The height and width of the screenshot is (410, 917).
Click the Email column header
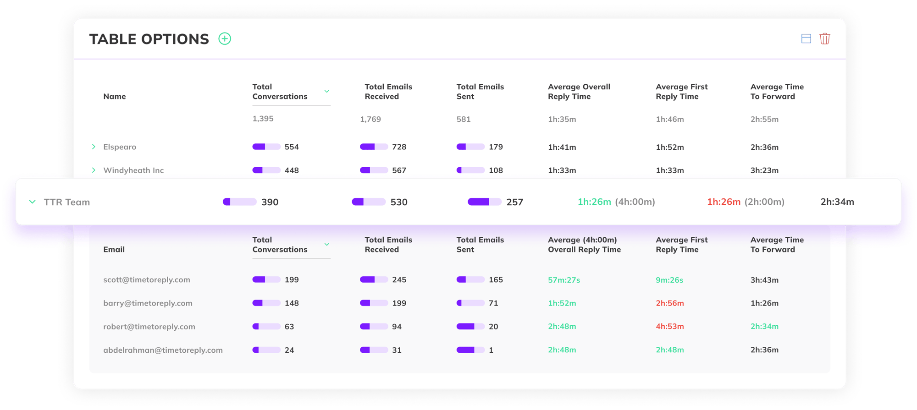(x=114, y=250)
